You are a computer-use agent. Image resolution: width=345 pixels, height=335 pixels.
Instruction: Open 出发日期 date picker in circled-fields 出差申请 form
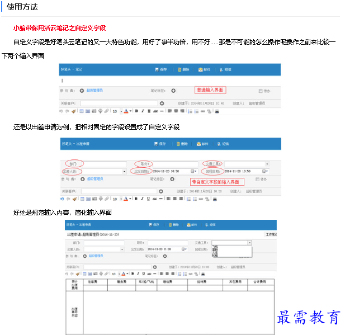click(x=193, y=171)
